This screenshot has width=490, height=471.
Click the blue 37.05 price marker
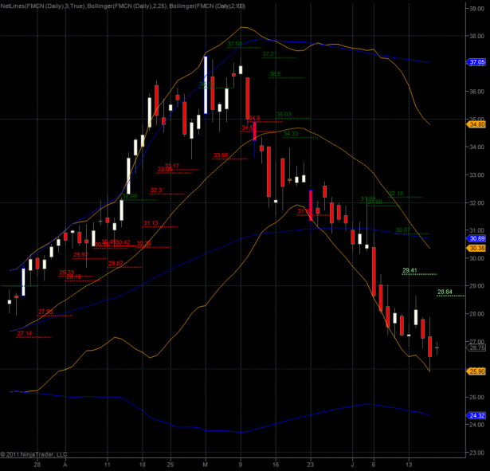pos(477,62)
